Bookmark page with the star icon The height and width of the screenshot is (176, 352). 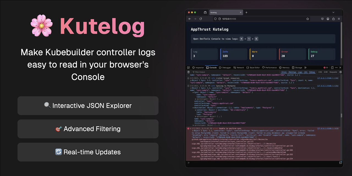(308, 19)
